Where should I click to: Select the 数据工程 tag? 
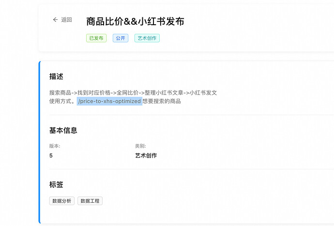[90, 201]
